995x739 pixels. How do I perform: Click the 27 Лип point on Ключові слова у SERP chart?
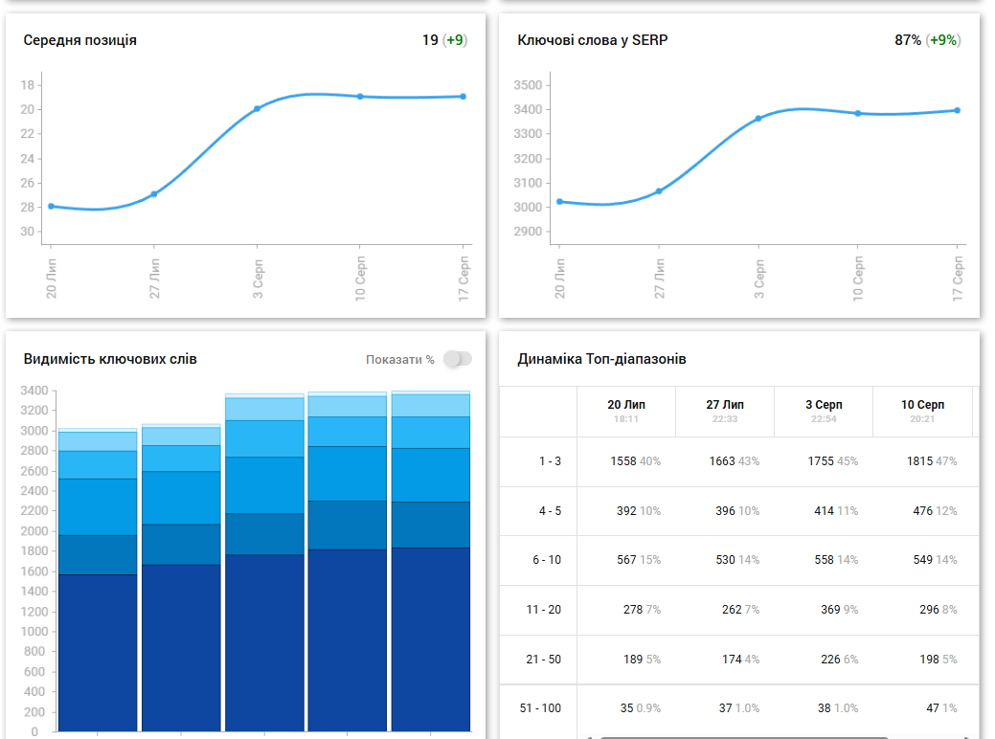coord(659,190)
